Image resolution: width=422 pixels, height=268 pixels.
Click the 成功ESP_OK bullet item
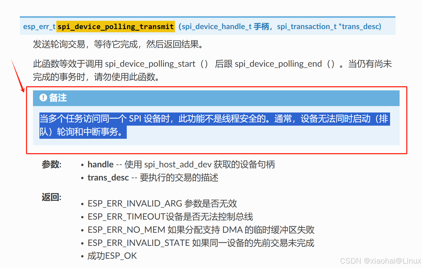112,256
